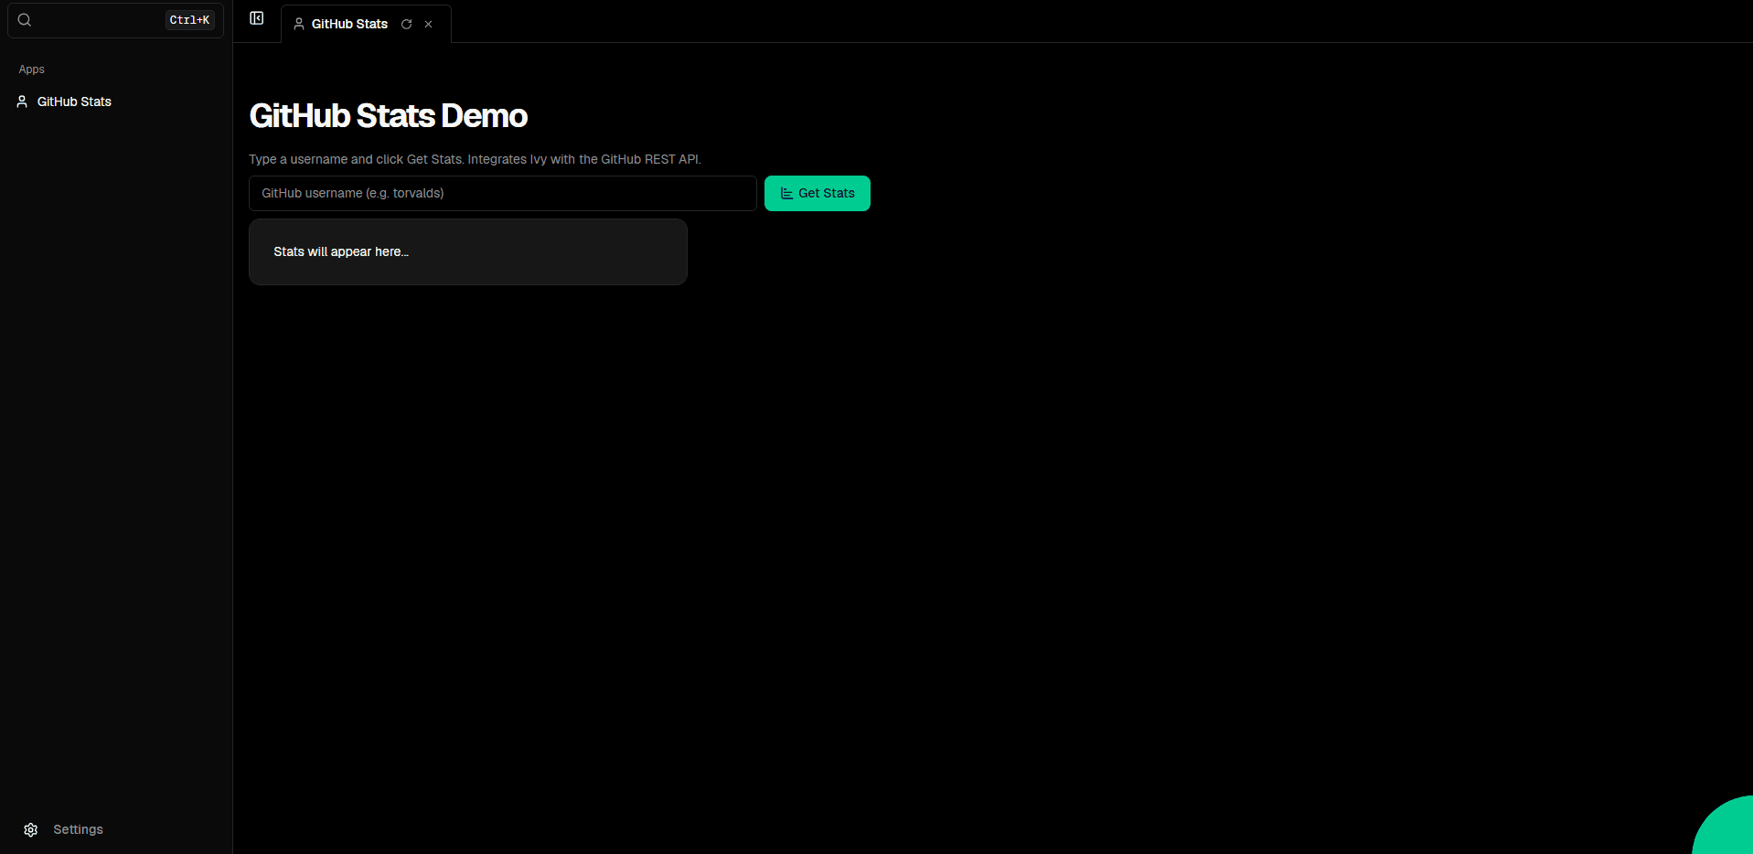
Task: Click the magnifying glass icon in the search box
Action: (25, 19)
